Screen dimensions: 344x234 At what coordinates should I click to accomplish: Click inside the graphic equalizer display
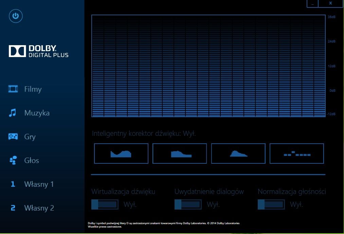coord(209,66)
